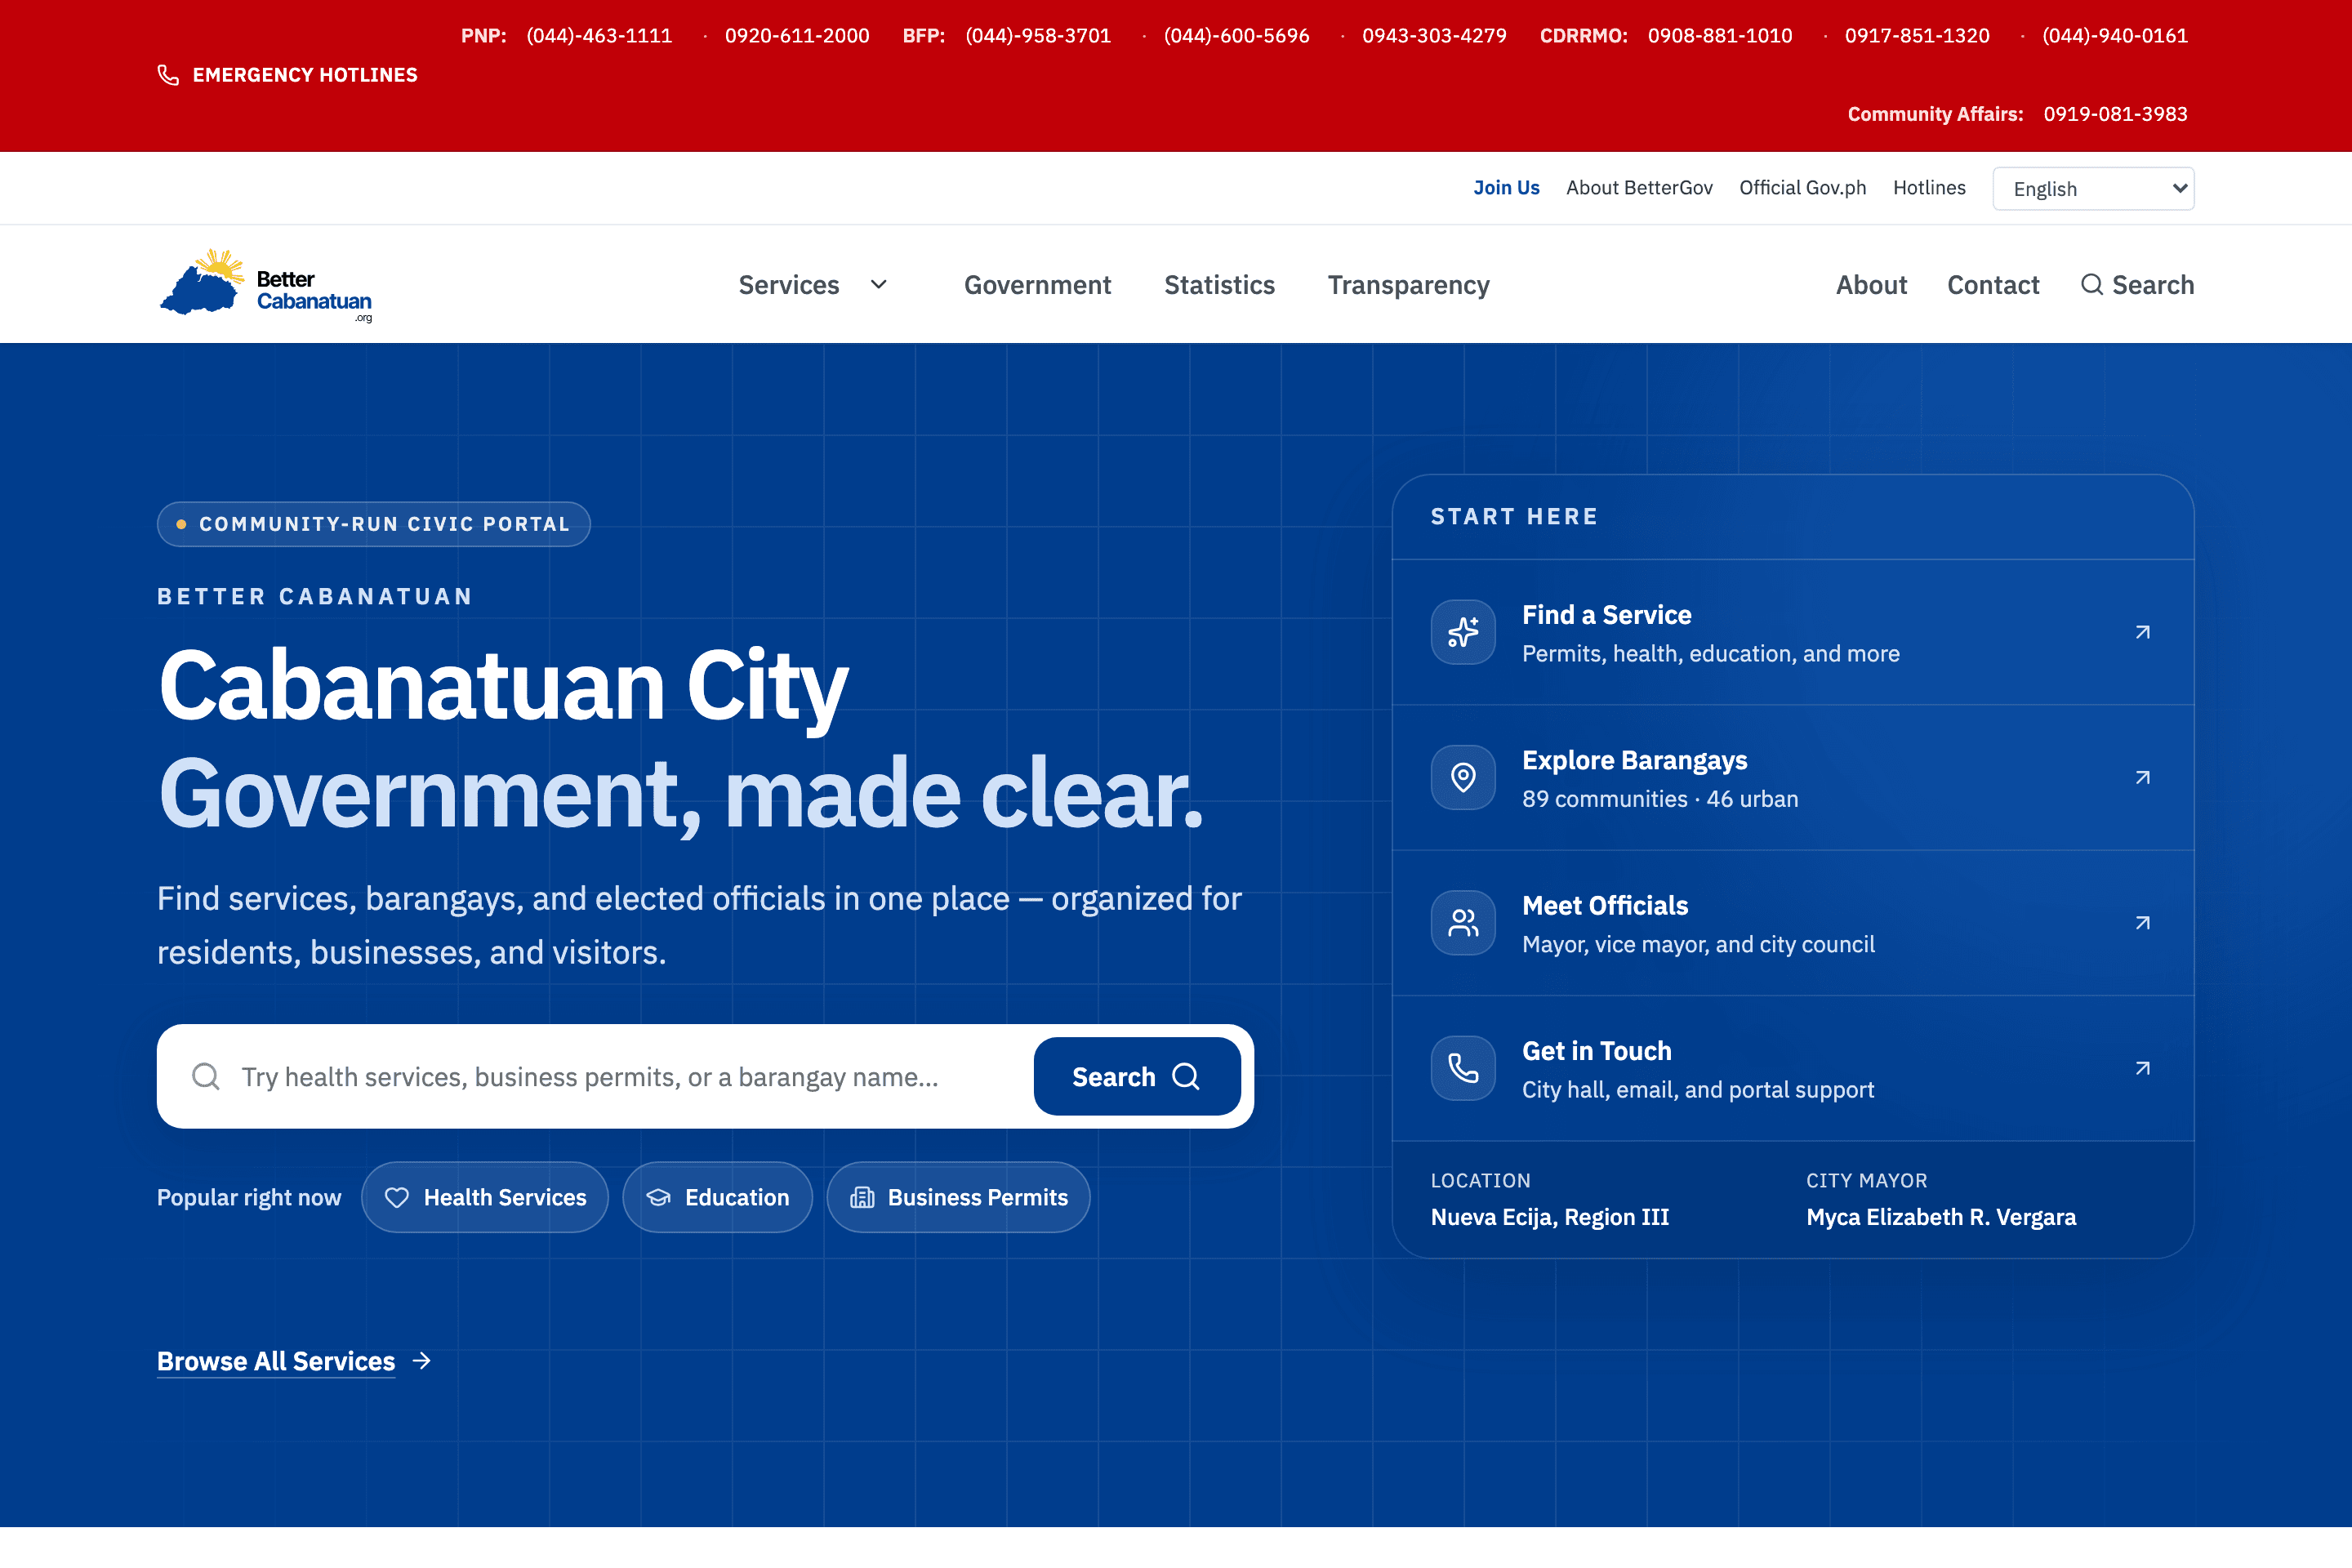This screenshot has height=1568, width=2352.
Task: Open the Find a Service card title
Action: tap(1606, 614)
